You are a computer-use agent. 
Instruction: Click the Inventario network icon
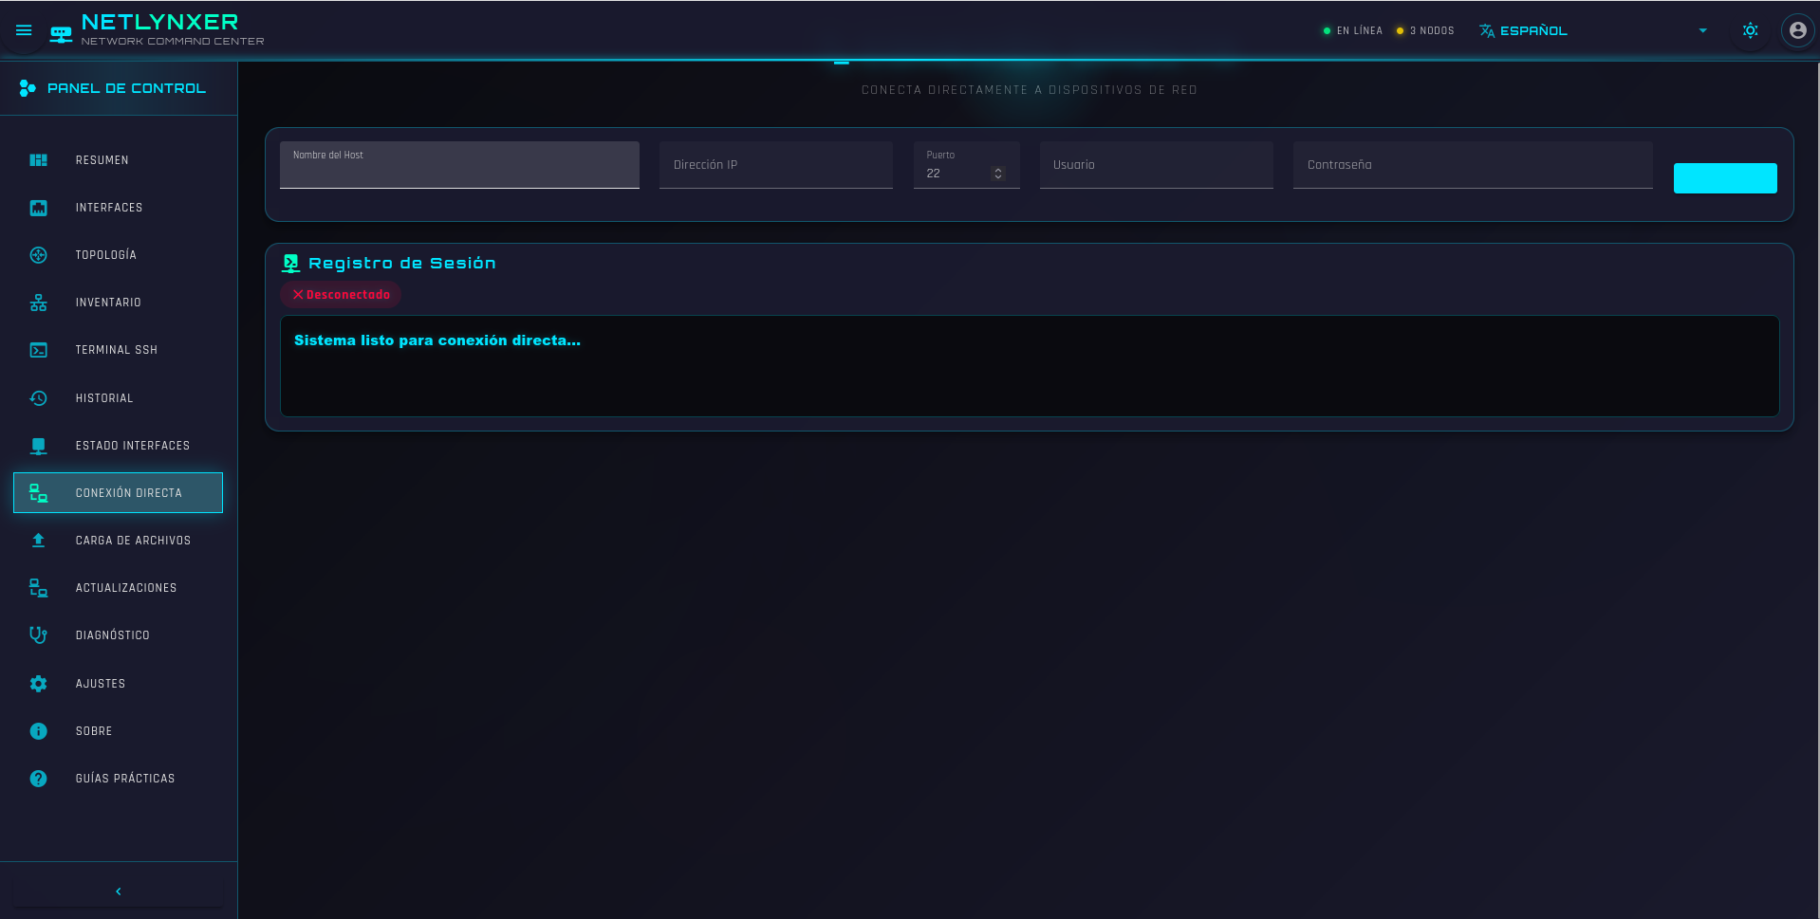pos(38,303)
